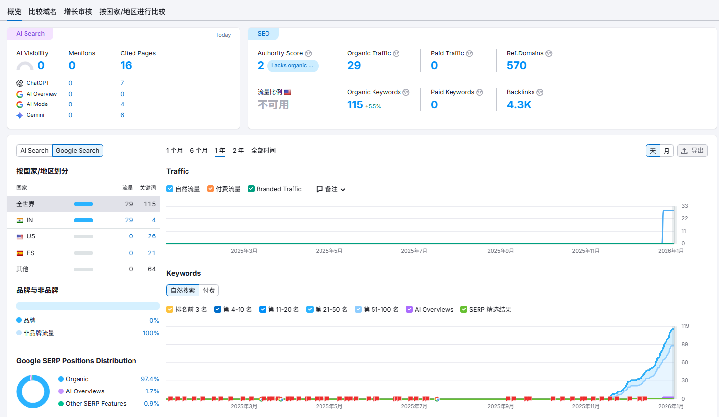Open the 备注 notes dropdown
This screenshot has width=719, height=417.
(331, 189)
